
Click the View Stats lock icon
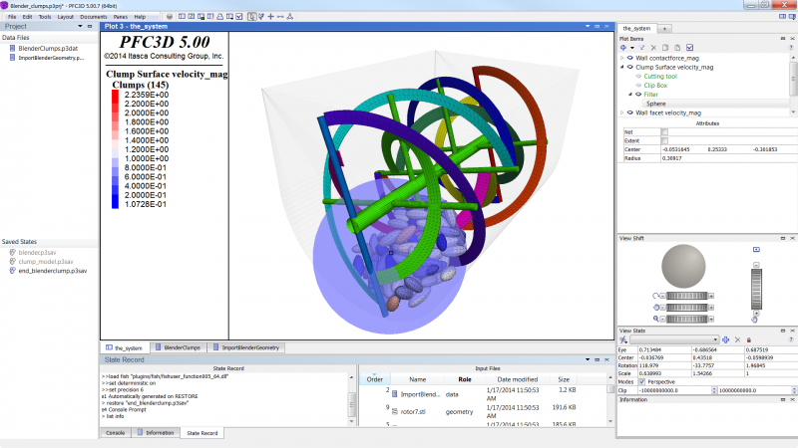(x=749, y=339)
